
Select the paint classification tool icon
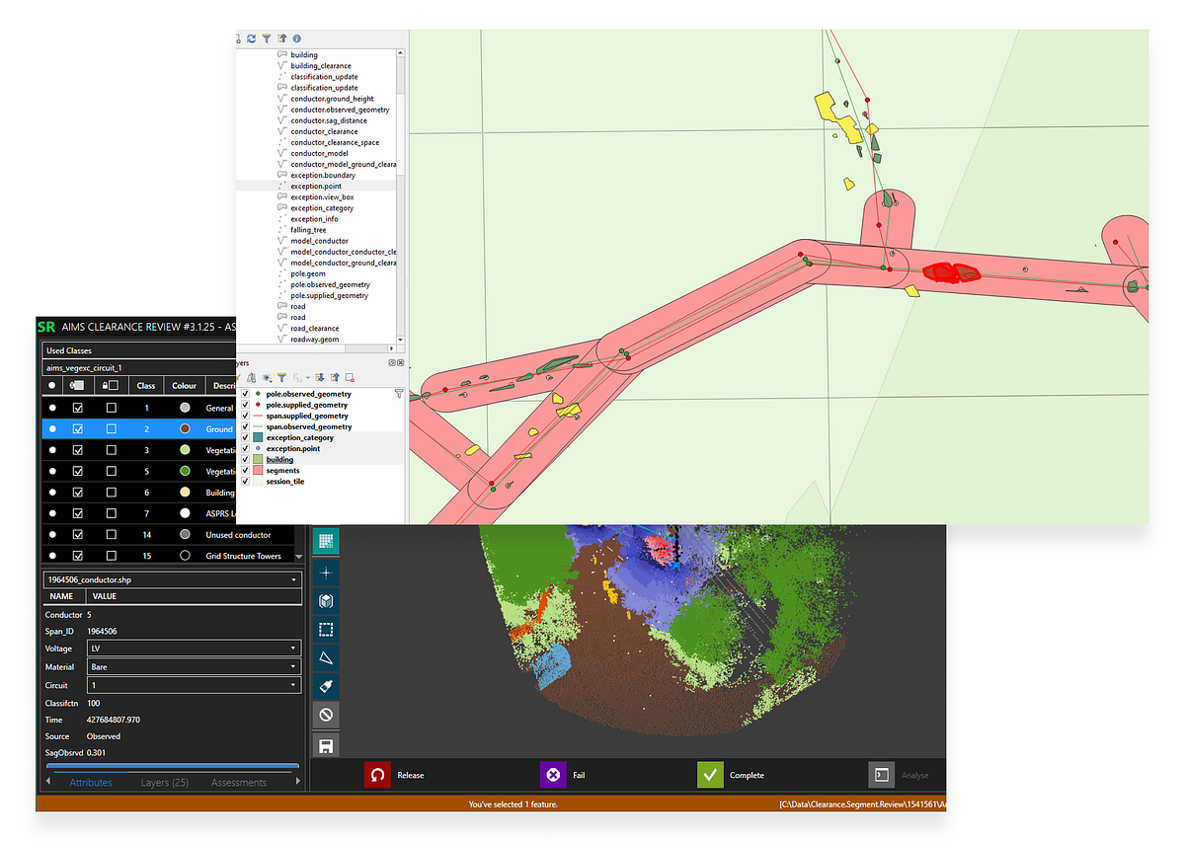pyautogui.click(x=326, y=686)
